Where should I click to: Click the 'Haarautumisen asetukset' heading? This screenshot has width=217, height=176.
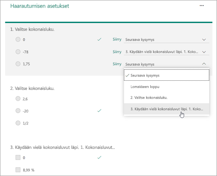(x=40, y=6)
